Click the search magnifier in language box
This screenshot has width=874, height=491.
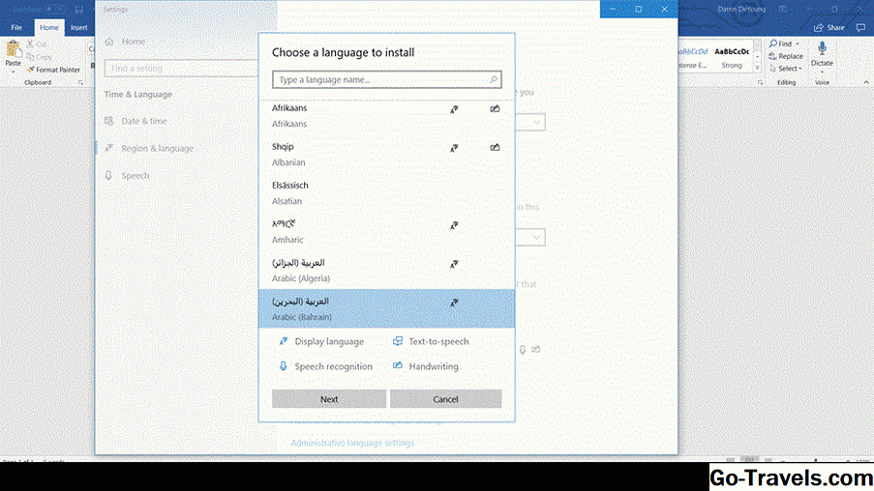pos(494,79)
